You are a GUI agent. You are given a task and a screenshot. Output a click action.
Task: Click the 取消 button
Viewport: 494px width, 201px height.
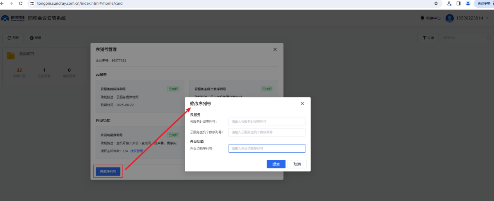coord(297,164)
